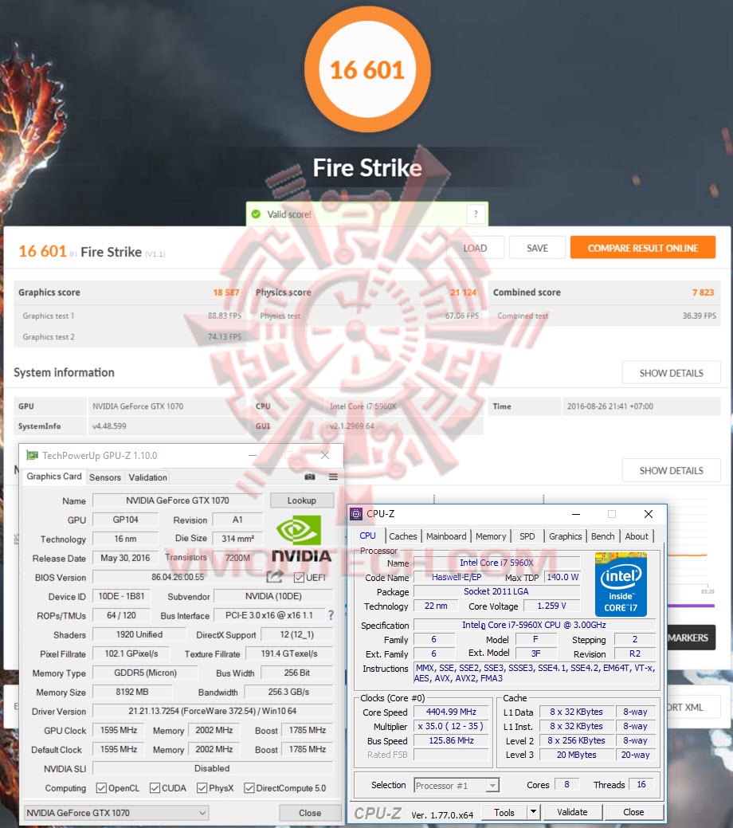Open the Mainboard tab in CPU-Z
The image size is (733, 828).
pos(446,536)
